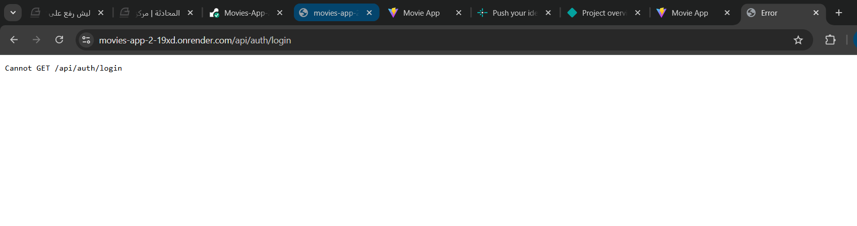857x226 pixels.
Task: Select the last Movie App tab
Action: [x=689, y=13]
